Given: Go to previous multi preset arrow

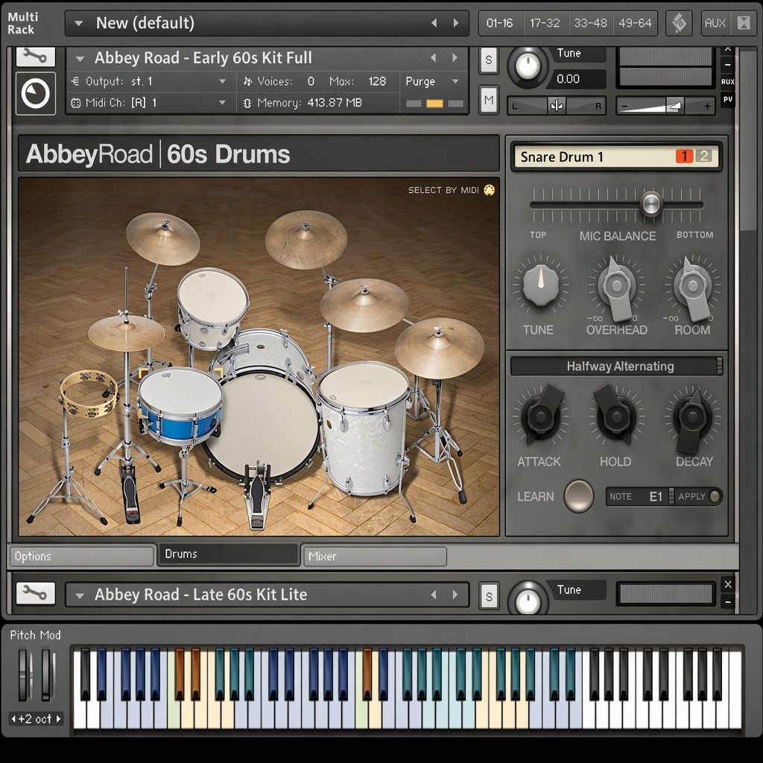Looking at the screenshot, I should pos(434,23).
